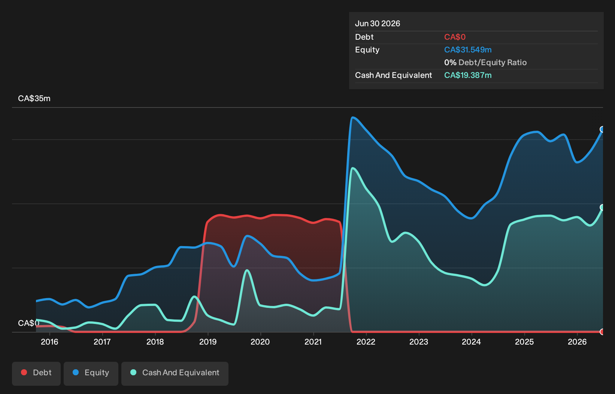
Task: Click the 2020 x-axis label
Action: 260,342
